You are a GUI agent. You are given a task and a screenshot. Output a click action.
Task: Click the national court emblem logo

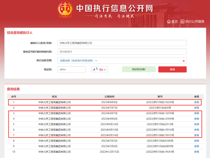click(x=65, y=10)
